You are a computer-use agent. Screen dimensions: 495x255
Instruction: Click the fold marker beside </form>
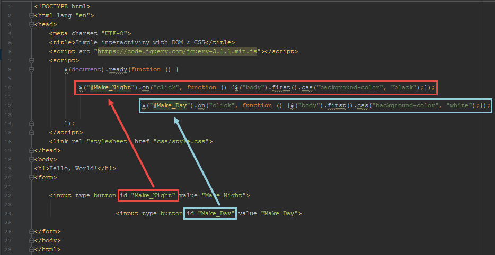tap(31, 231)
